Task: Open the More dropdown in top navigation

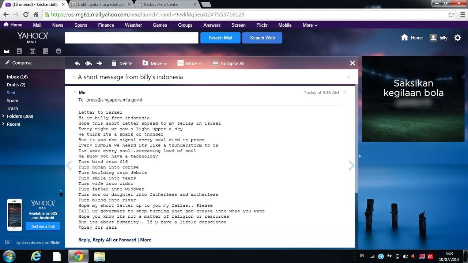Action: pos(310,25)
